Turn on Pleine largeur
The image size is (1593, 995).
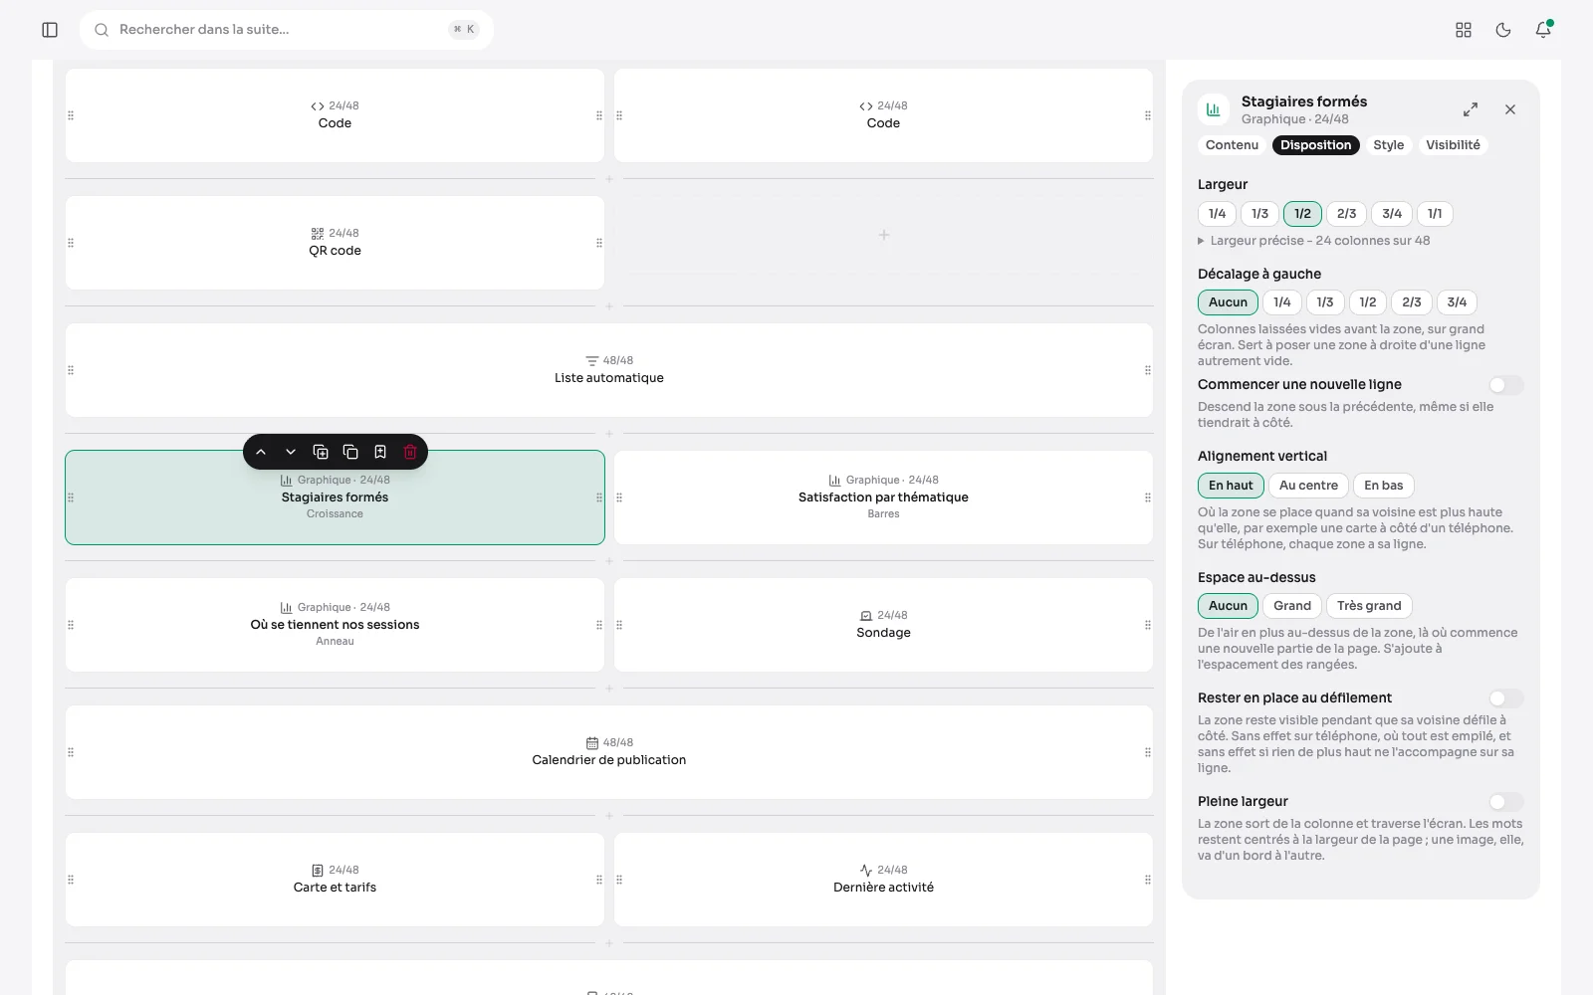tap(1506, 802)
